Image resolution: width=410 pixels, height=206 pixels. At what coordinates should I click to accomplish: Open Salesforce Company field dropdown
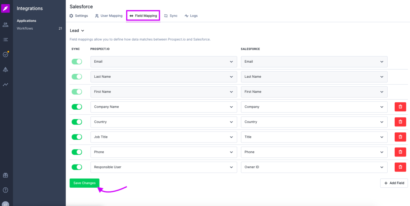tap(314, 107)
